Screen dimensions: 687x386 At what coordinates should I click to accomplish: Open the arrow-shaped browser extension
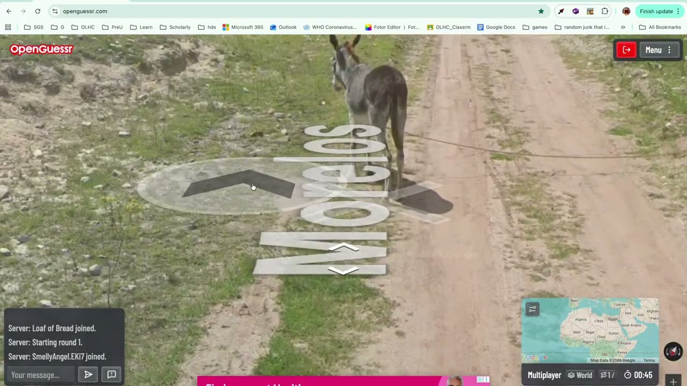pyautogui.click(x=561, y=11)
